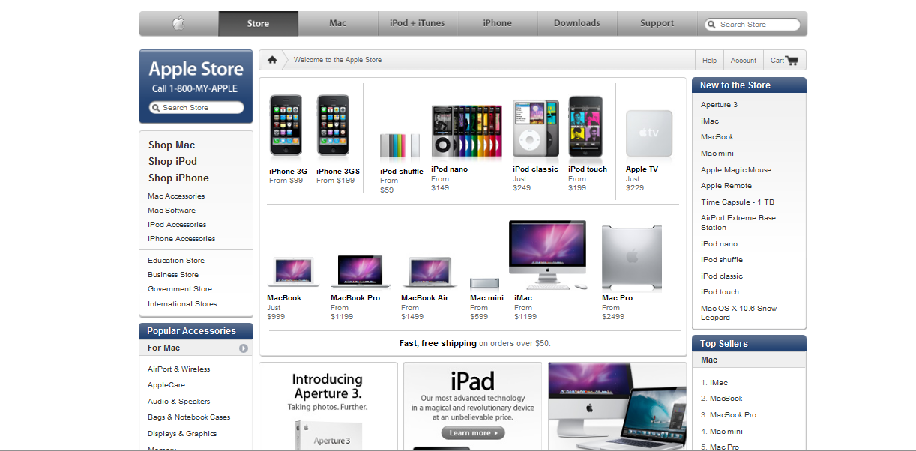This screenshot has height=451, width=916.
Task: Expand the For Mac accessories section arrow
Action: (x=243, y=348)
